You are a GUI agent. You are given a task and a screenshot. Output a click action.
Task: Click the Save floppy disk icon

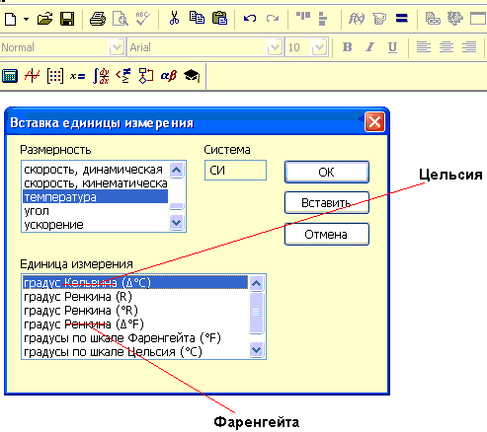(x=67, y=19)
